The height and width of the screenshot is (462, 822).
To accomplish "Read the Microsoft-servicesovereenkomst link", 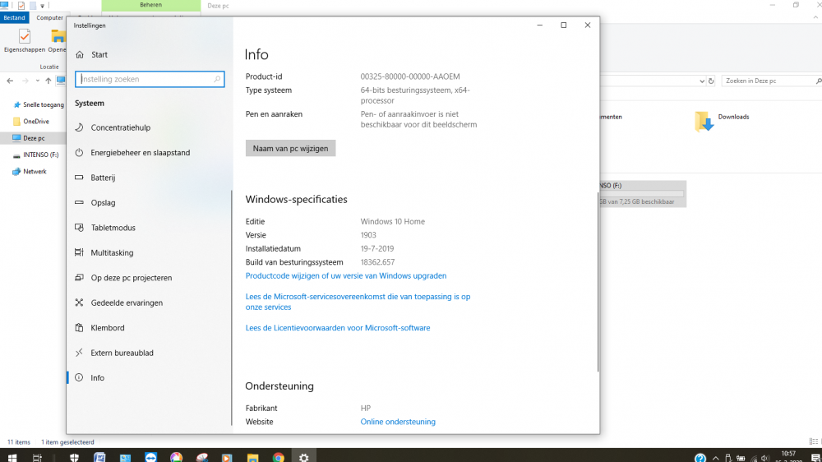I will pyautogui.click(x=358, y=302).
